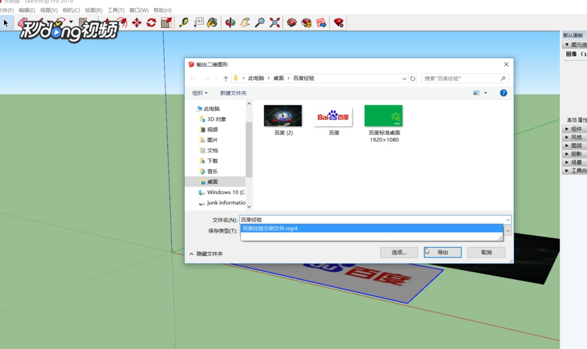The height and width of the screenshot is (349, 587).
Task: Click the 导出 button
Action: click(x=443, y=253)
